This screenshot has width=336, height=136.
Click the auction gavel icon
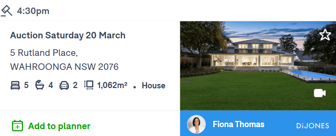[7, 11]
